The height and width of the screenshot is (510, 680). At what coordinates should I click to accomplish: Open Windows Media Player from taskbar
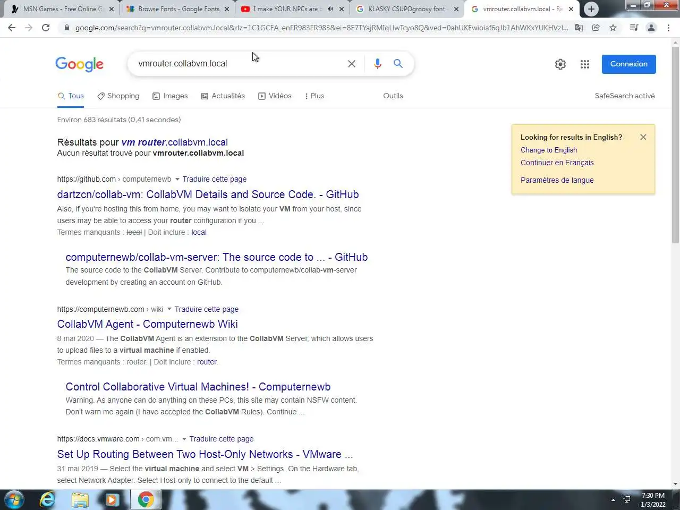tap(112, 500)
